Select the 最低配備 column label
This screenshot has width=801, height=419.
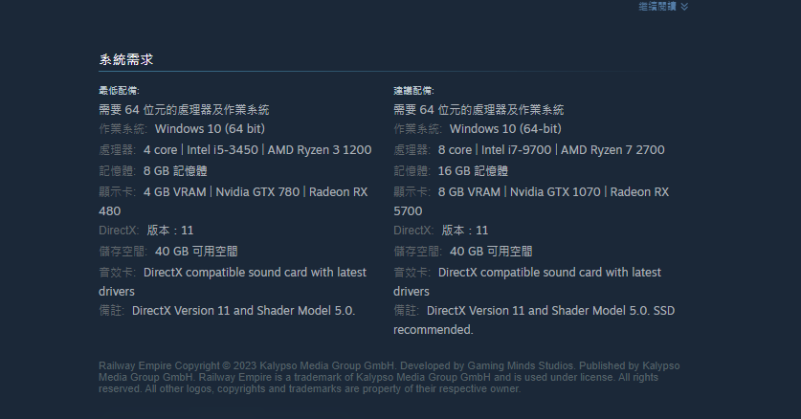point(119,90)
